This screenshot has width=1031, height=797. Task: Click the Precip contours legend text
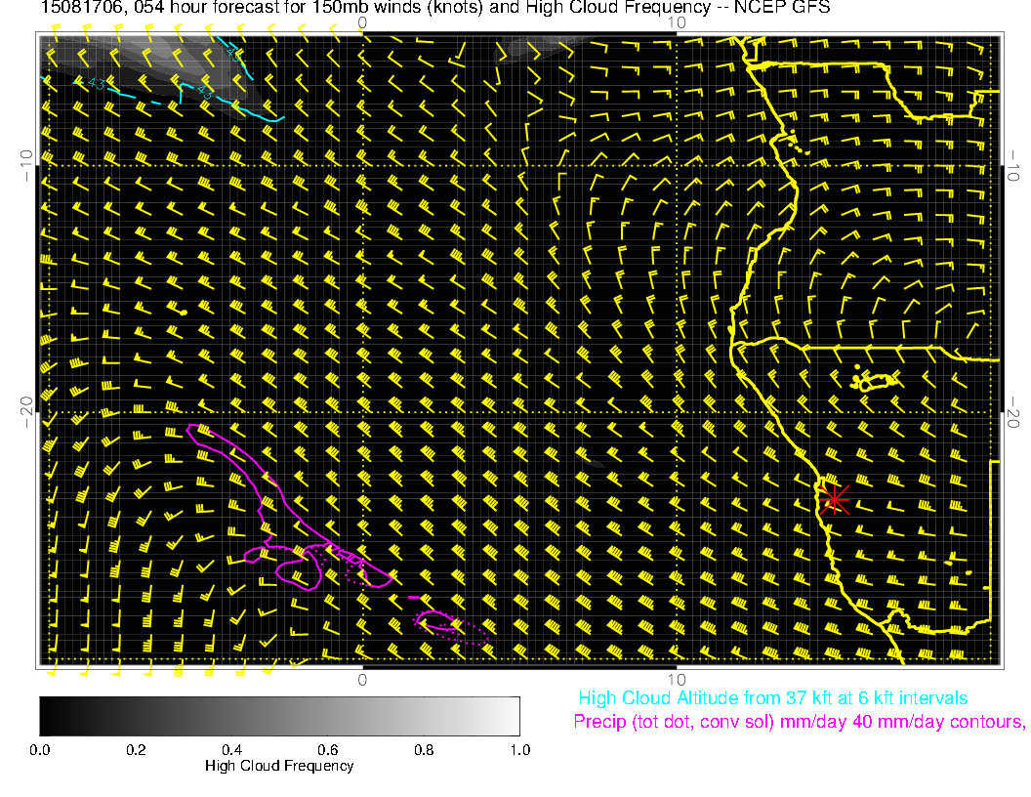pyautogui.click(x=798, y=723)
